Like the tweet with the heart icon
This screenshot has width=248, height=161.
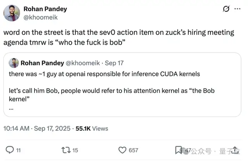tap(122, 150)
